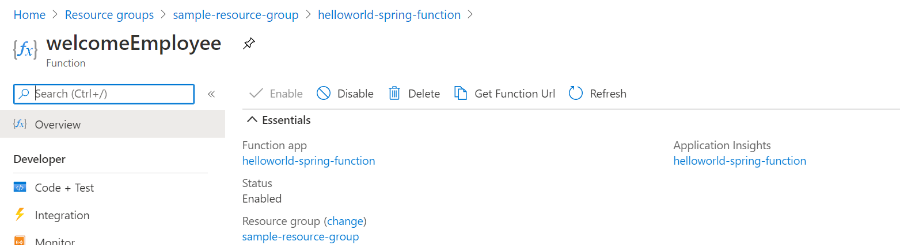Viewport: 900px width, 245px height.
Task: Click the change resource group link
Action: coord(345,221)
